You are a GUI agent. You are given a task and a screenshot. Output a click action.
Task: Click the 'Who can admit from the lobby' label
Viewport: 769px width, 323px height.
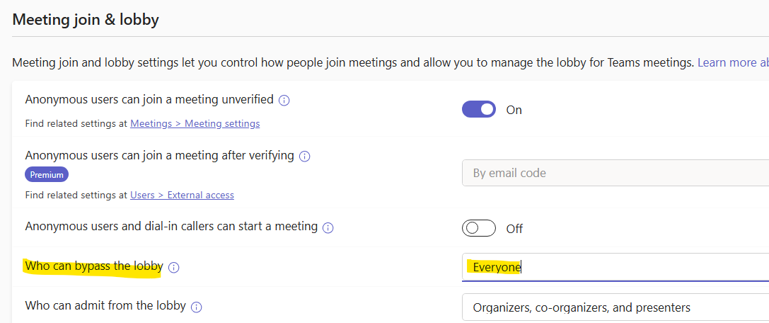[105, 306]
